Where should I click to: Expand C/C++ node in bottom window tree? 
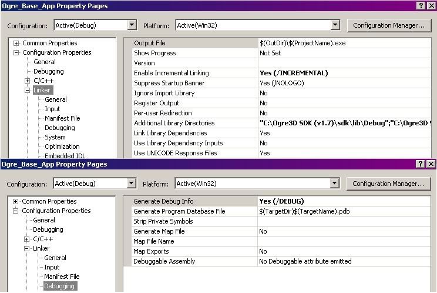point(27,239)
